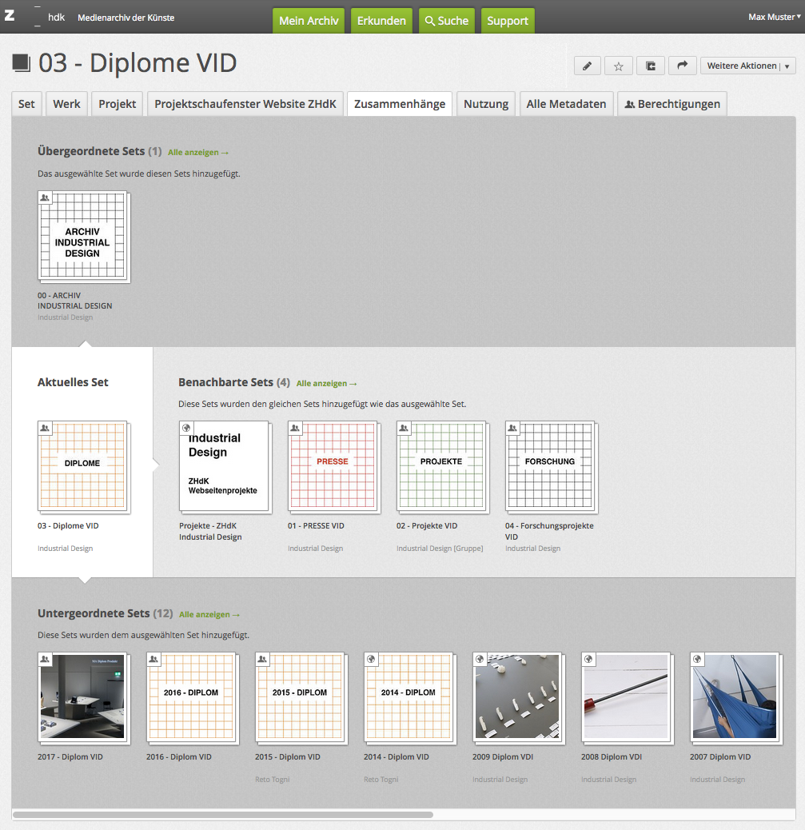Open the Max Muster user menu
The width and height of the screenshot is (805, 830).
click(x=774, y=17)
